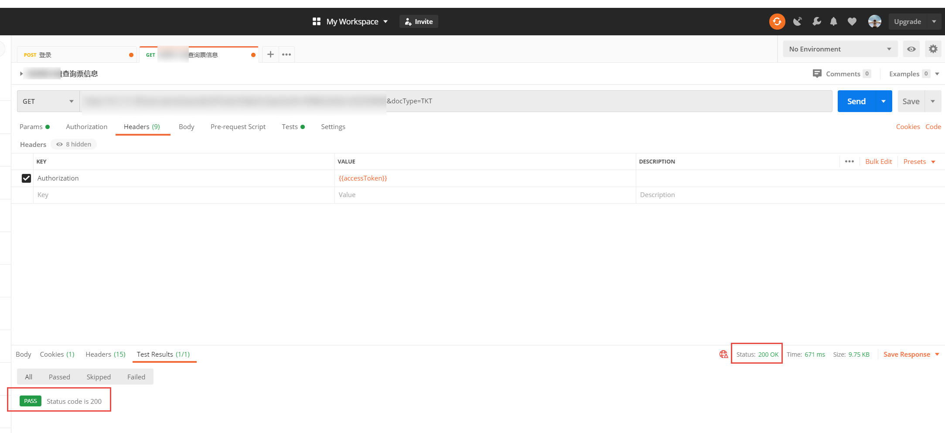Open the Presets dropdown
The width and height of the screenshot is (945, 433).
point(919,162)
